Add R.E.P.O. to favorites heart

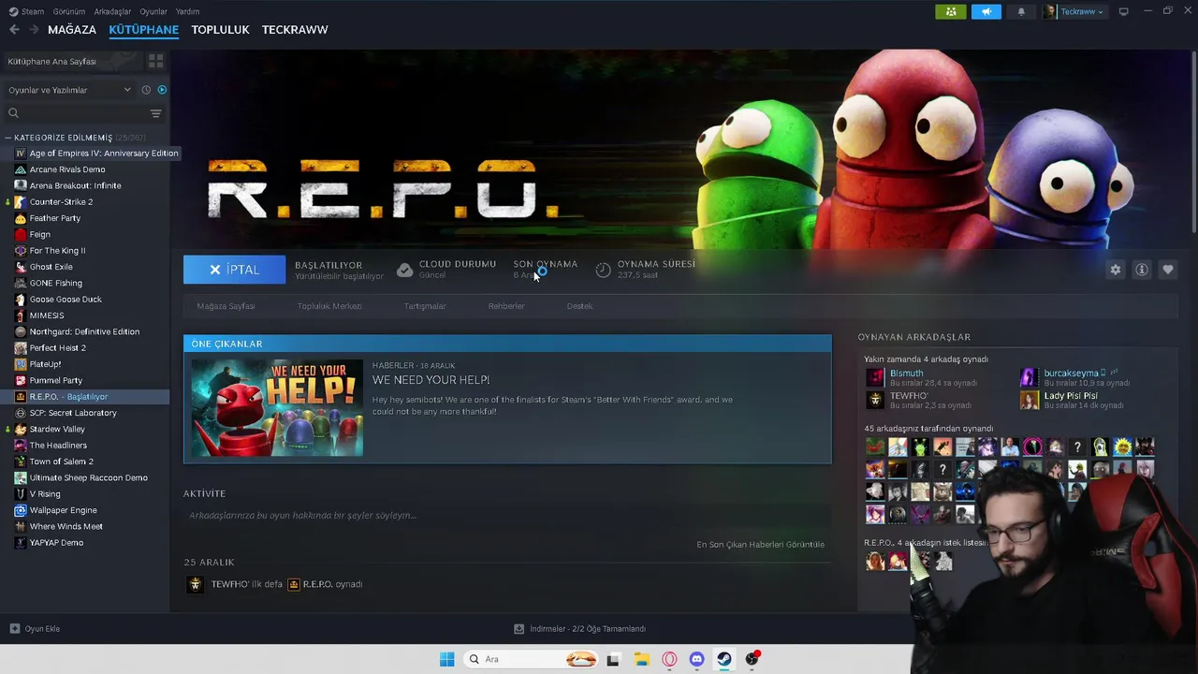tap(1167, 270)
